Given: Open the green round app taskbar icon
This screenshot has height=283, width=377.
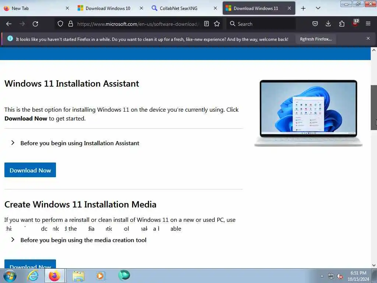Looking at the screenshot, I should [x=124, y=275].
